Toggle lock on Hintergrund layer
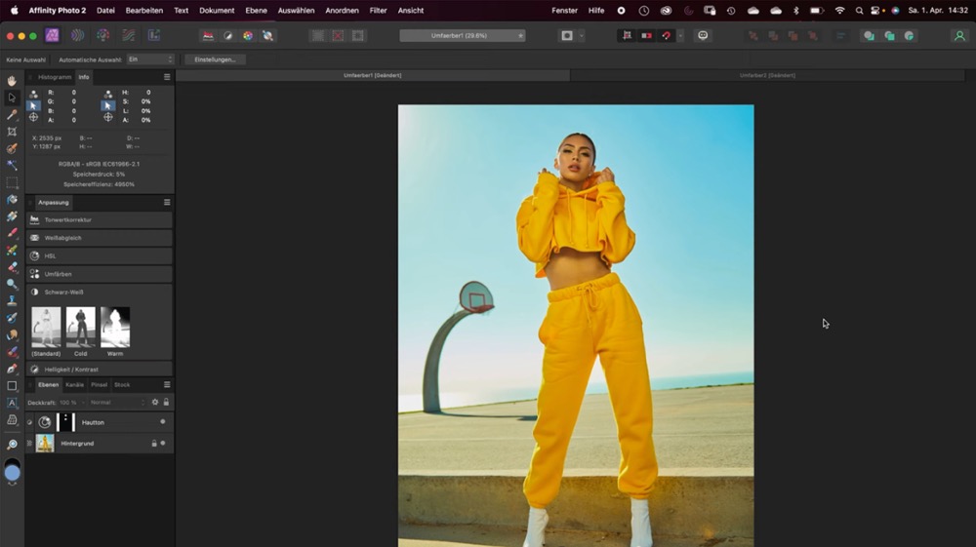The image size is (976, 547). point(153,444)
